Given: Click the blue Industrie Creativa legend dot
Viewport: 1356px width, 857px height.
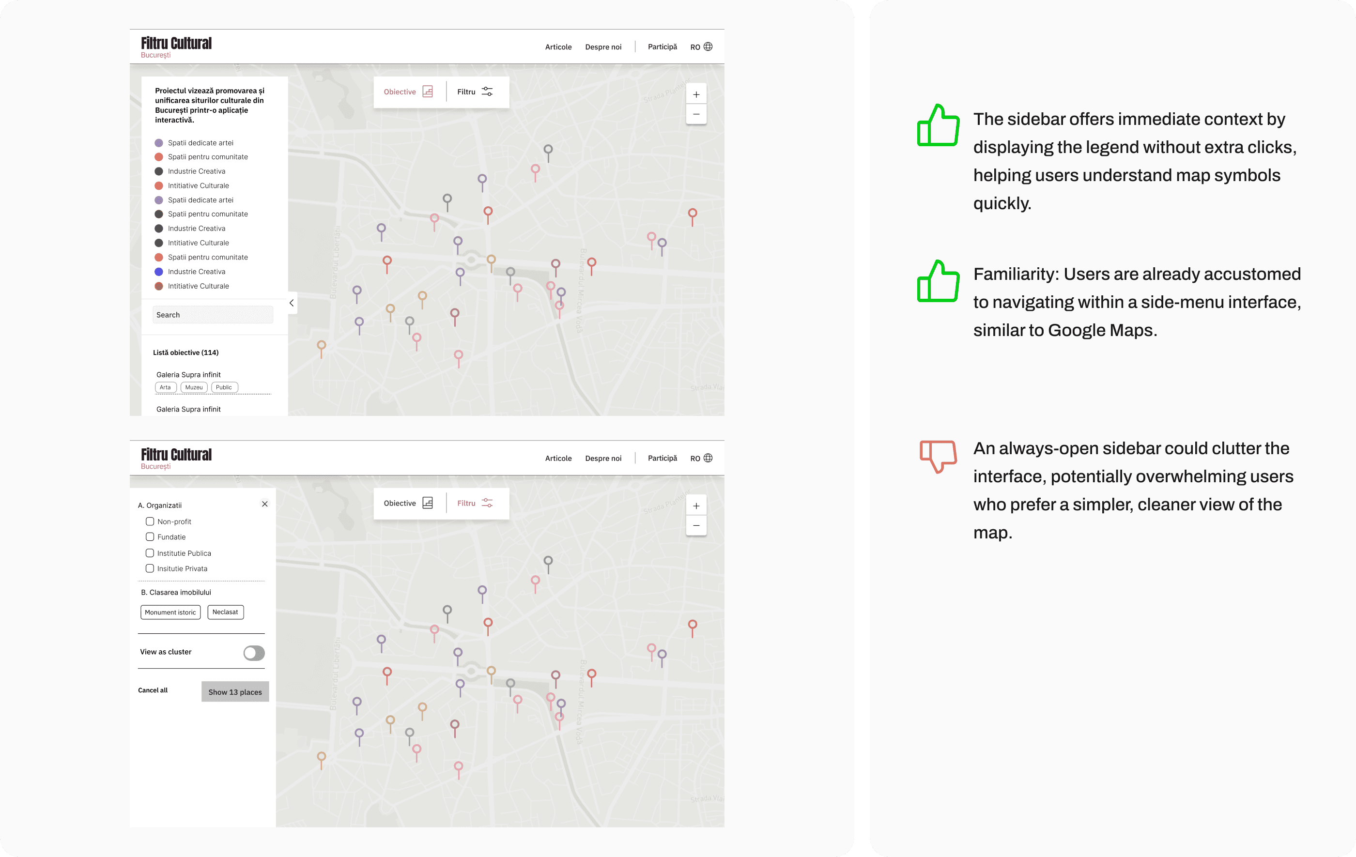Looking at the screenshot, I should [159, 272].
